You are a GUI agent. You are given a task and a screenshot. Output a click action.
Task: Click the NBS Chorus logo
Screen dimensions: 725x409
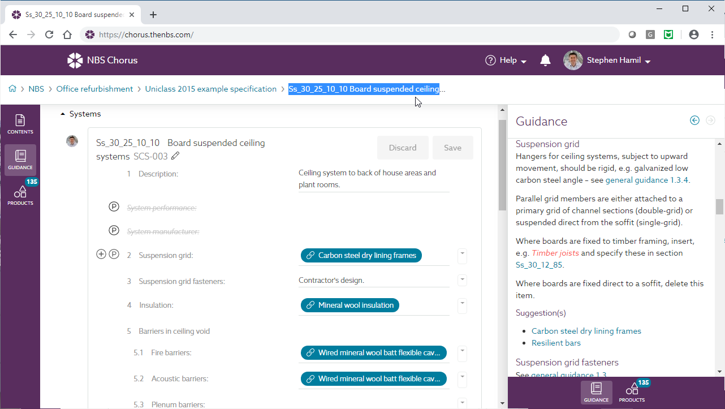click(102, 60)
